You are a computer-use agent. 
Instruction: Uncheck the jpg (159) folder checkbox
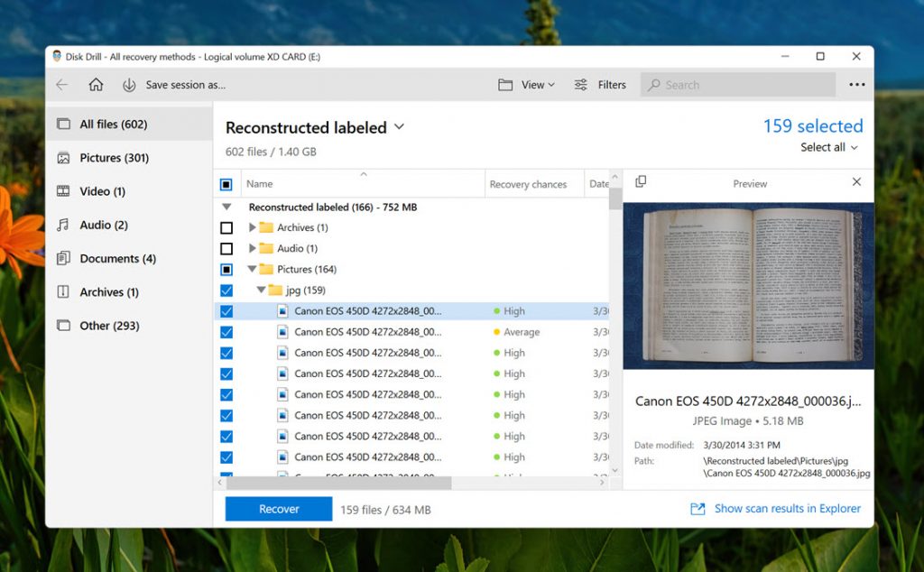click(x=226, y=291)
